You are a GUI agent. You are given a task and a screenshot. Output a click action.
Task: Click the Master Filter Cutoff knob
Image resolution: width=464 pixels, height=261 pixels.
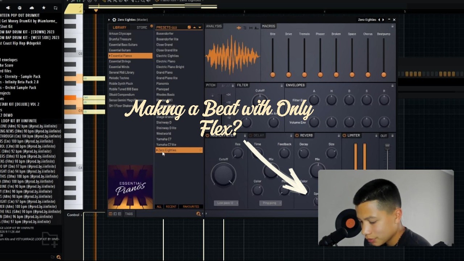coord(223,175)
